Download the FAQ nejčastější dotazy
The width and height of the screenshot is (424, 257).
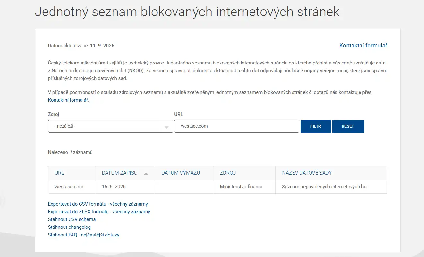click(84, 235)
